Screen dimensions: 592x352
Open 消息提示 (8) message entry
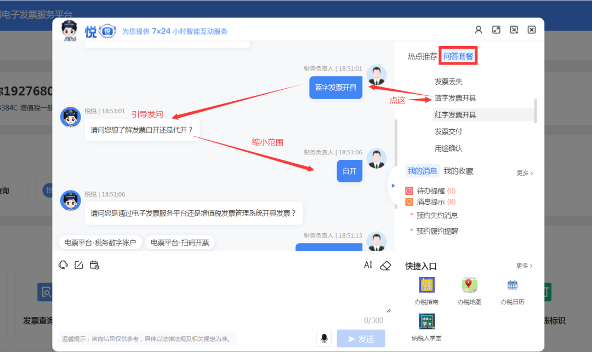coord(436,202)
